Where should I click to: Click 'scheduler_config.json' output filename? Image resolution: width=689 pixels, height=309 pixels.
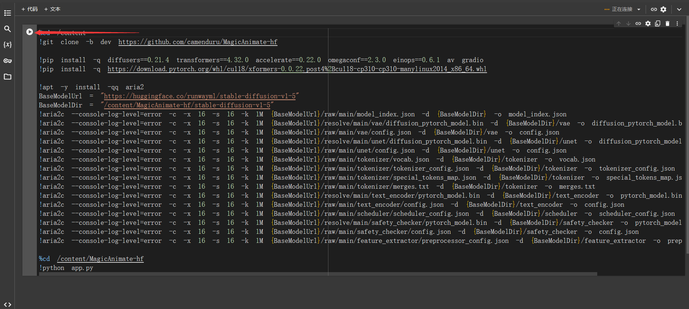(x=637, y=214)
